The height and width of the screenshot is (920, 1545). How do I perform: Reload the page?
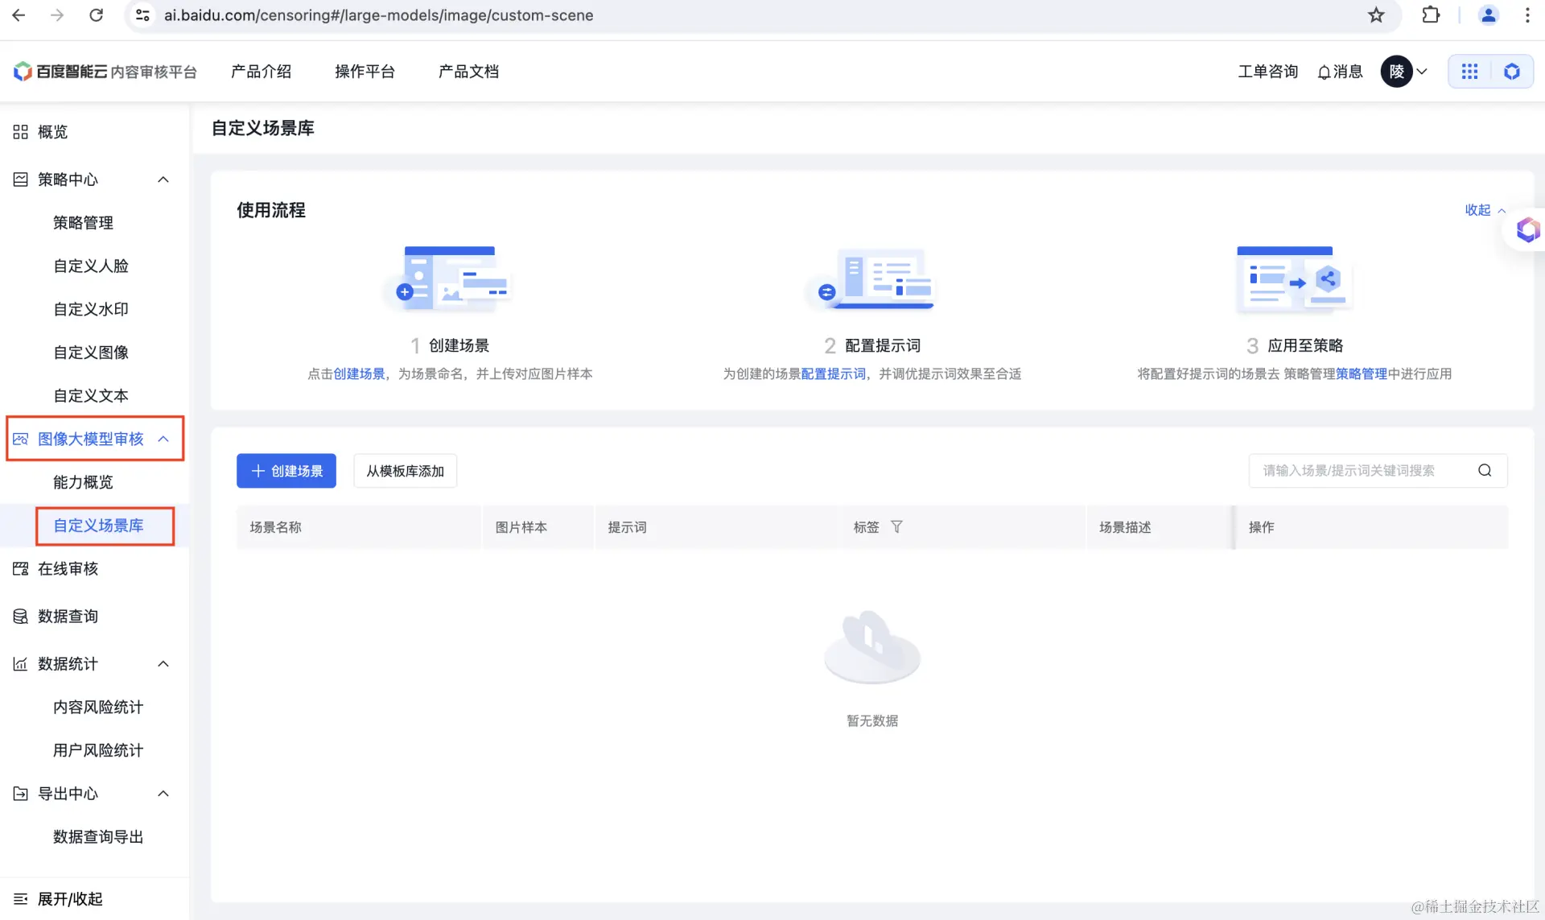(x=96, y=15)
